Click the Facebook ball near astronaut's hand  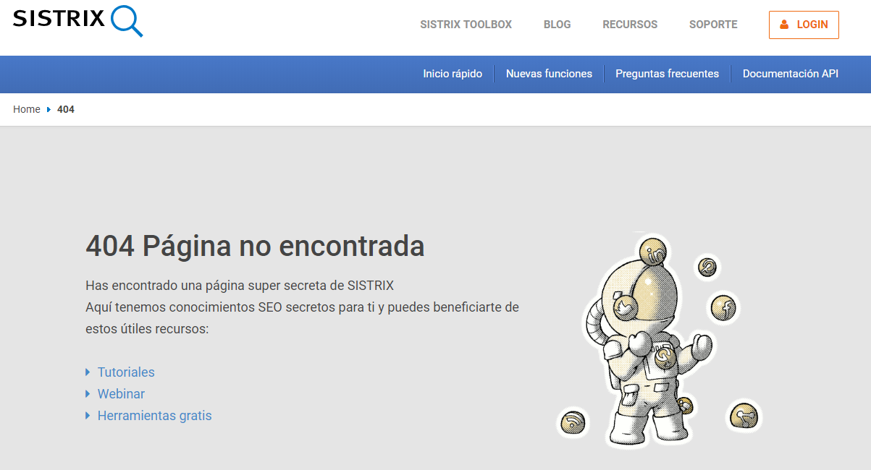coord(723,309)
